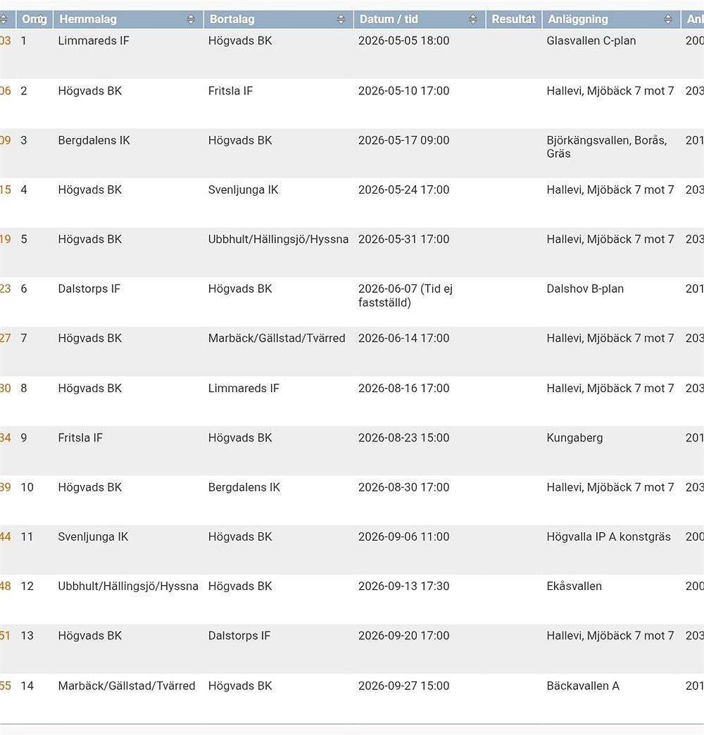The image size is (704, 735).
Task: Click the Ekåsvallen venue cell
Action: click(x=574, y=586)
